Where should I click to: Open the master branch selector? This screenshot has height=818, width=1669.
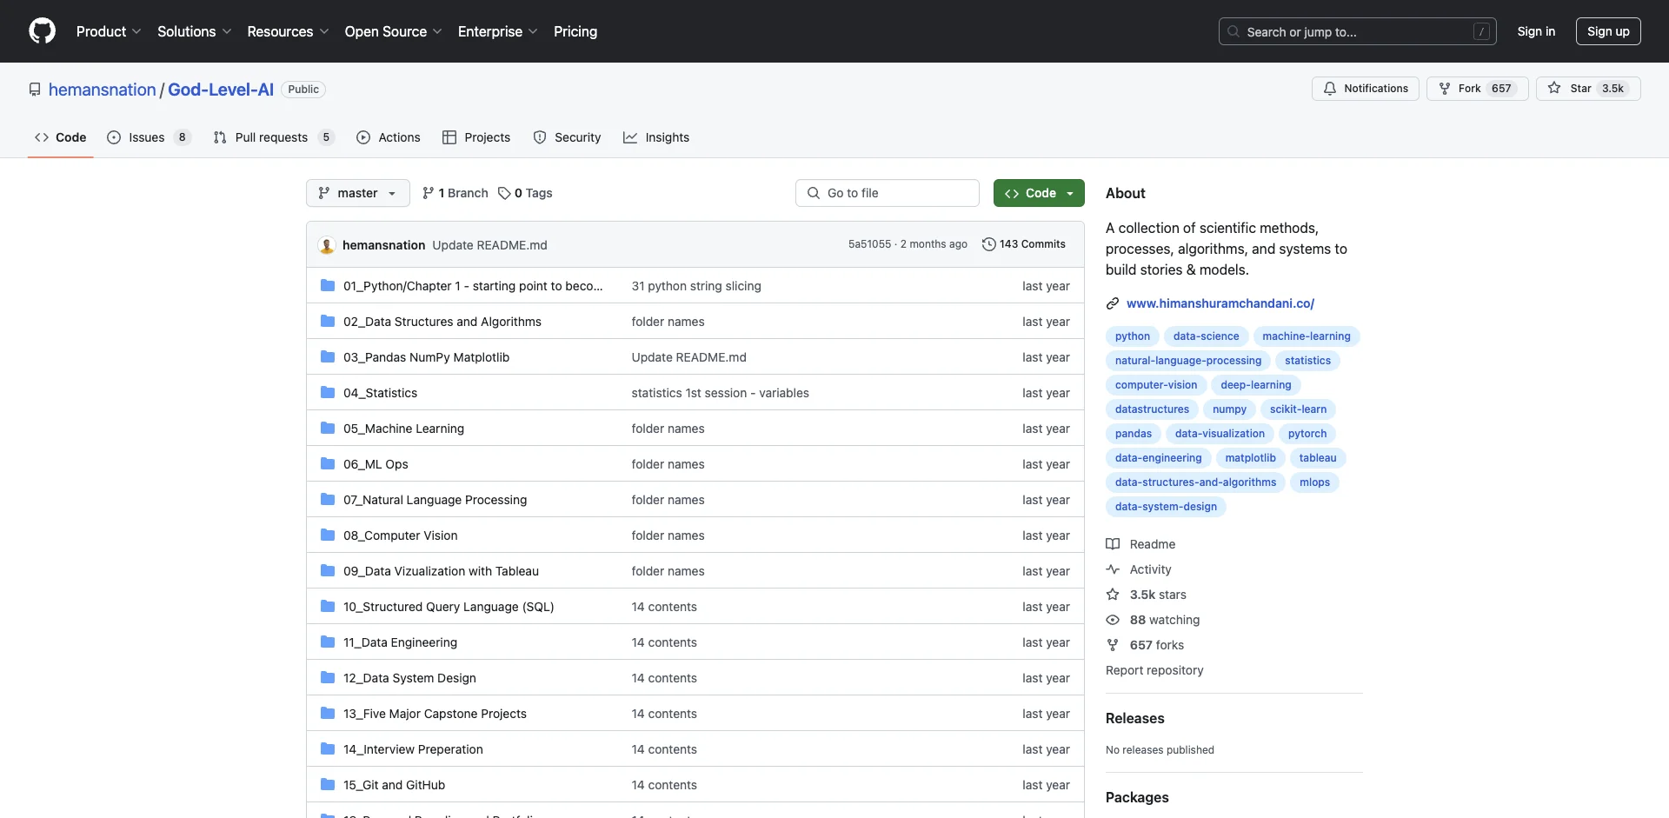[x=357, y=193]
